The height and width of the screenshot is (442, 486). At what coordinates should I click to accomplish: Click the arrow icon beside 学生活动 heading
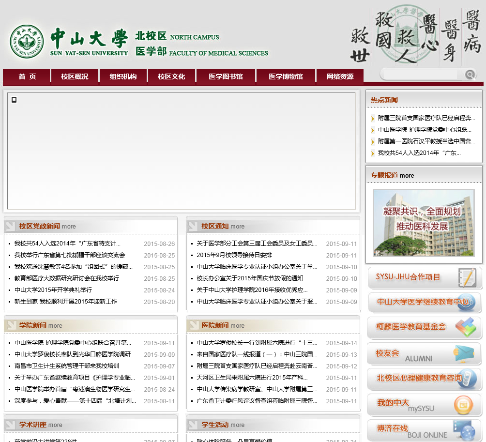(193, 425)
